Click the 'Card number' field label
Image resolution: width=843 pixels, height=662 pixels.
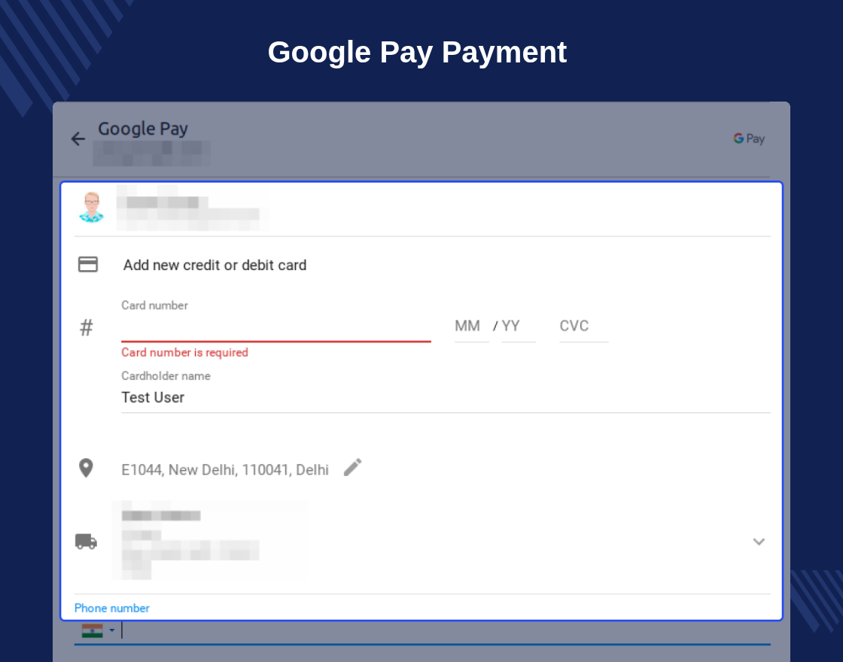pos(155,305)
